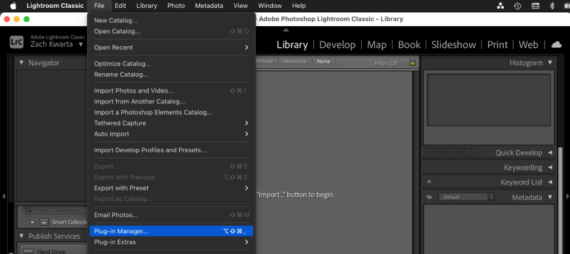Image resolution: width=570 pixels, height=254 pixels.
Task: Collapse the Navigator panel
Action: 22,63
